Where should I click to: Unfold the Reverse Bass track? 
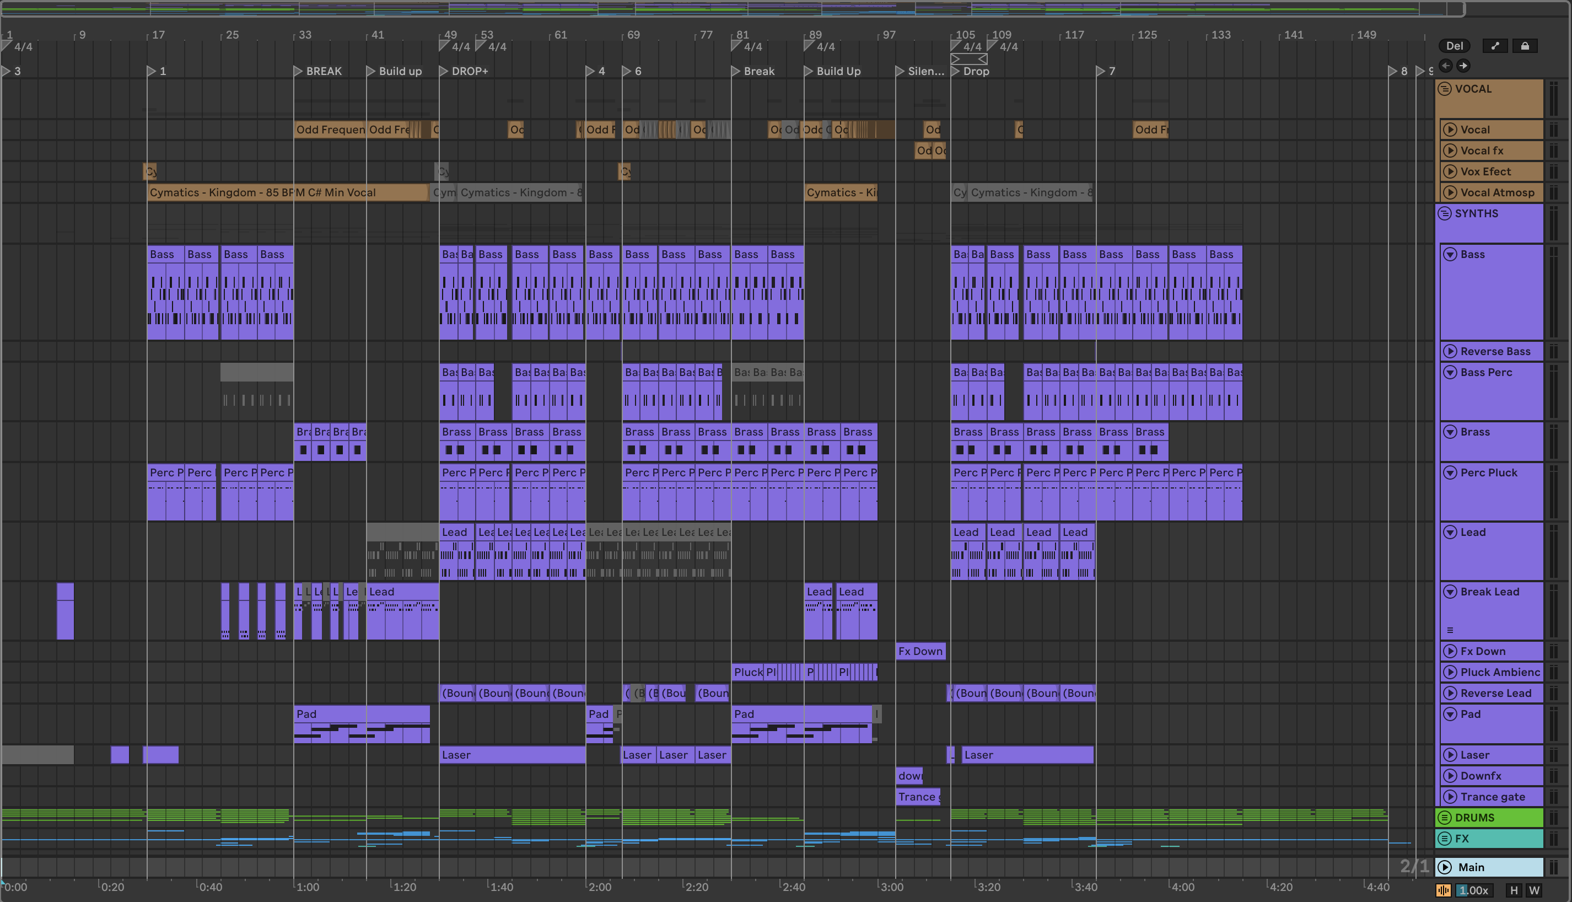click(1450, 352)
